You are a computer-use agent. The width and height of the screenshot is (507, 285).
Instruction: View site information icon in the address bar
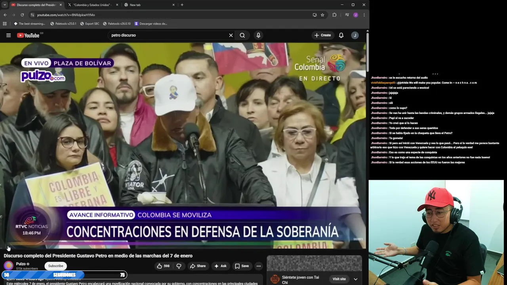(32, 15)
